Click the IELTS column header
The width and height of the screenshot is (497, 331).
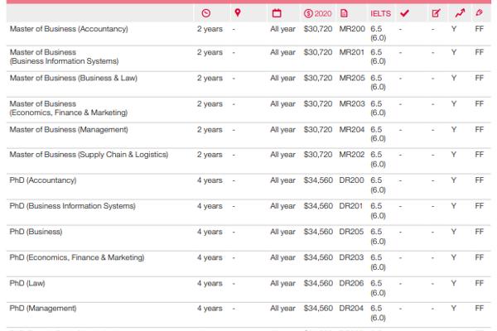pyautogui.click(x=380, y=13)
